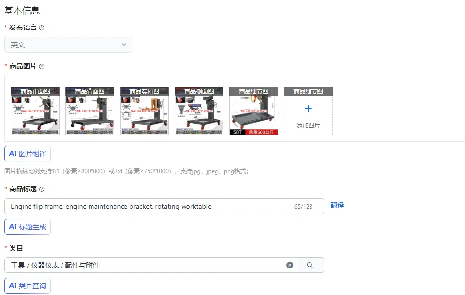Click the AI 图片翻译 button
The width and height of the screenshot is (465, 295).
pos(28,154)
